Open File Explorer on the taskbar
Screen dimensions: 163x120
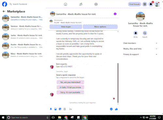60,117
